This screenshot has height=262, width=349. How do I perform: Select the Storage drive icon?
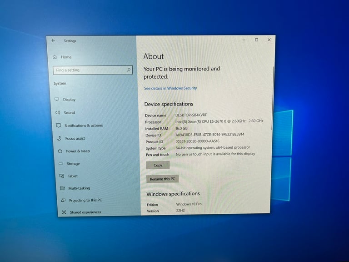(x=61, y=164)
